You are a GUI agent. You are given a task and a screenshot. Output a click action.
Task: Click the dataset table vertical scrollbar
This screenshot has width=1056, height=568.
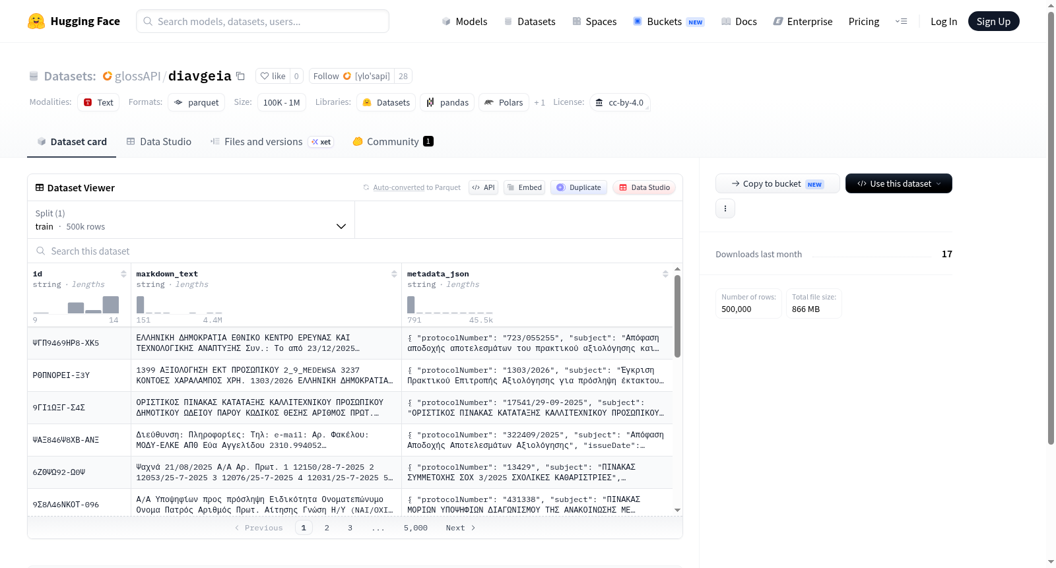coord(677,317)
